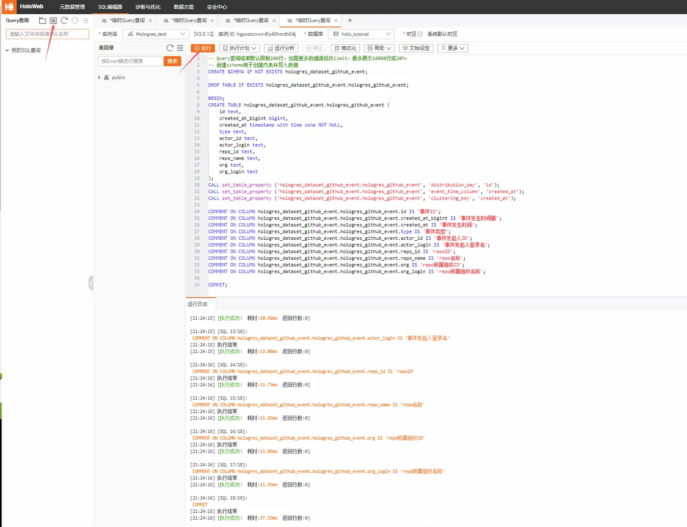This screenshot has width=687, height=527.
Task: Open the 执行计划 dropdown
Action: 239,48
